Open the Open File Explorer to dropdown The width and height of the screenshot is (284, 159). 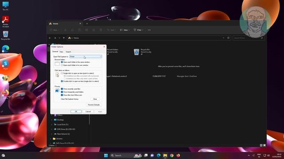[86, 57]
